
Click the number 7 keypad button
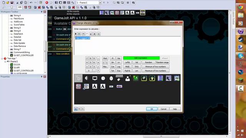tap(87, 58)
